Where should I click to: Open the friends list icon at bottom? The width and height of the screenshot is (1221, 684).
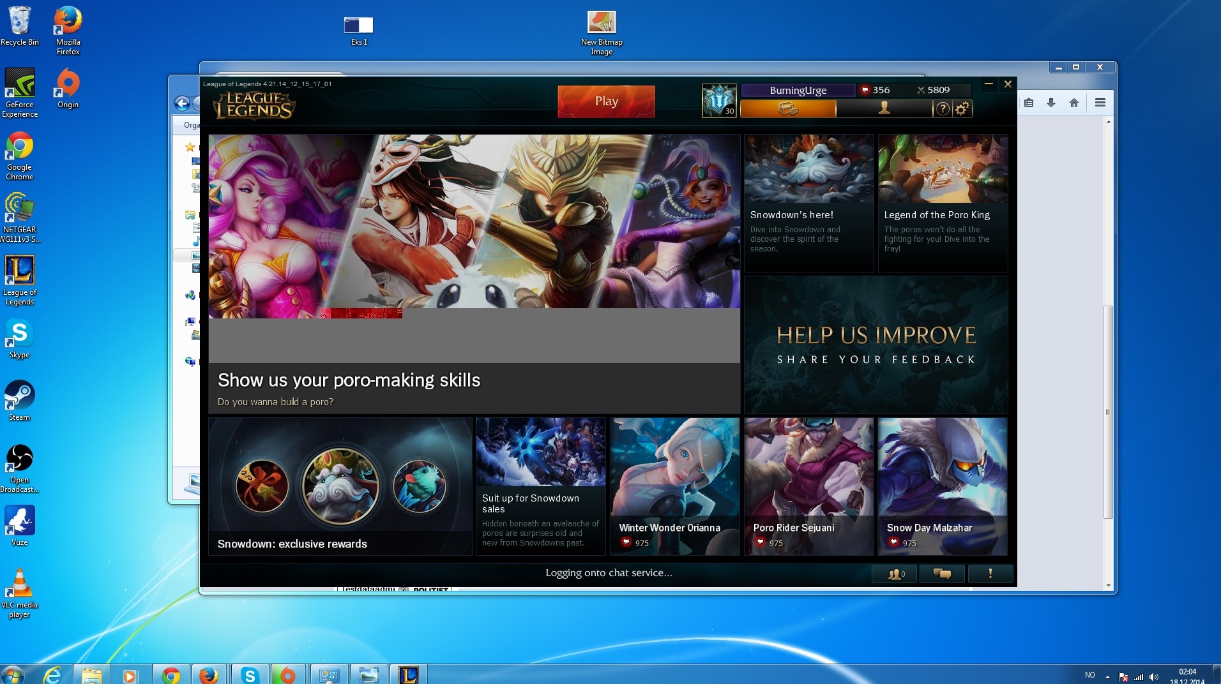tap(895, 574)
